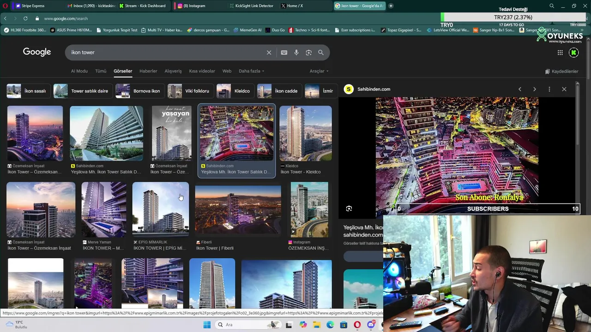Open the 'İkon Tower | Fiberli' image result
Viewport: 591px width, 332px height.
pos(238,217)
